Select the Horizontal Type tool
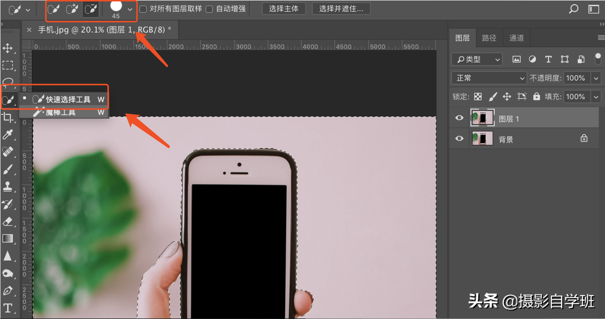Image resolution: width=605 pixels, height=319 pixels. click(8, 308)
